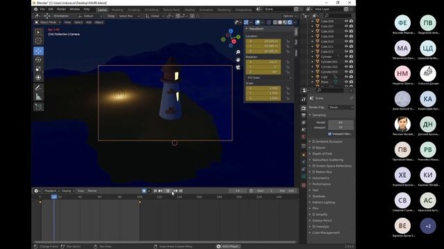Switch to solid viewport shading

(280, 22)
